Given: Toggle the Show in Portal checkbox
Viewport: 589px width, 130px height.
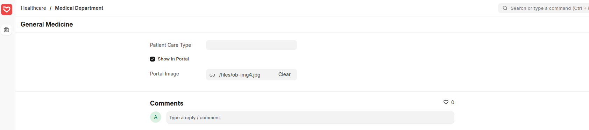Looking at the screenshot, I should tap(152, 59).
